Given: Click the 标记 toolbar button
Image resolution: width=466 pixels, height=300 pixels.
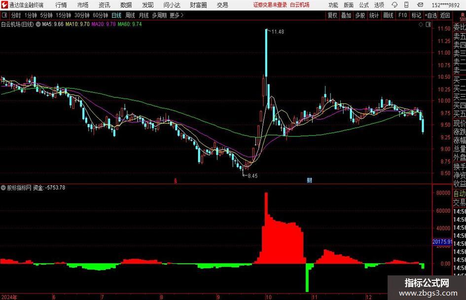Looking at the screenshot, I should tap(416, 15).
